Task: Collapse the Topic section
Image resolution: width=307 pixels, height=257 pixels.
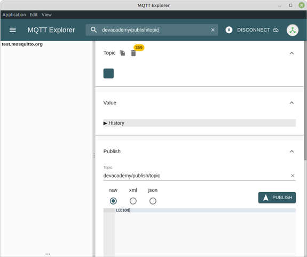Action: 292,53
